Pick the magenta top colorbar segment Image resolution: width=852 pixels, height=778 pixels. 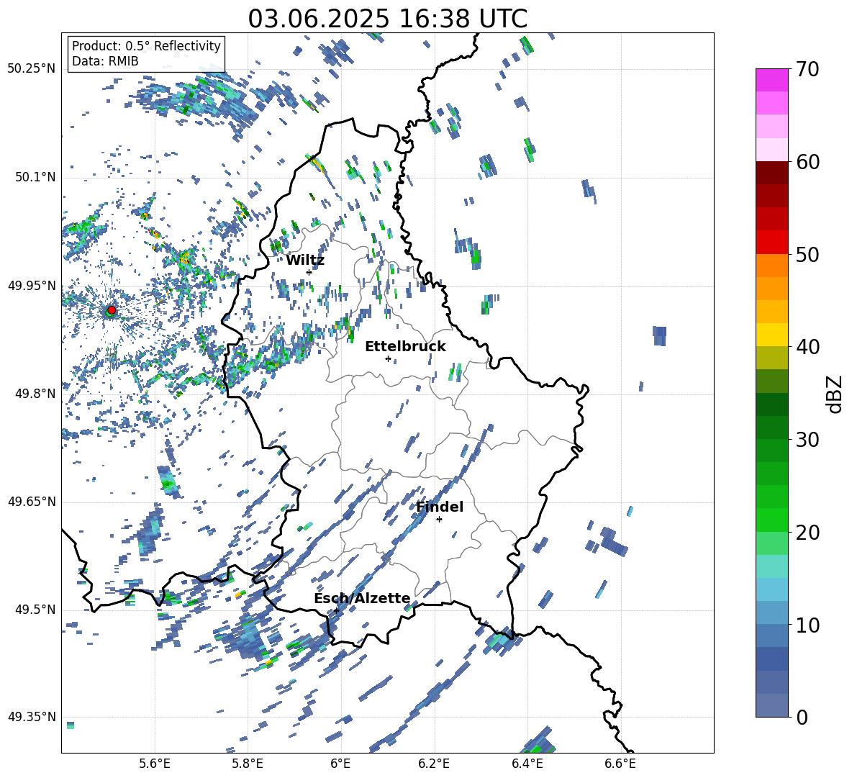pos(771,80)
